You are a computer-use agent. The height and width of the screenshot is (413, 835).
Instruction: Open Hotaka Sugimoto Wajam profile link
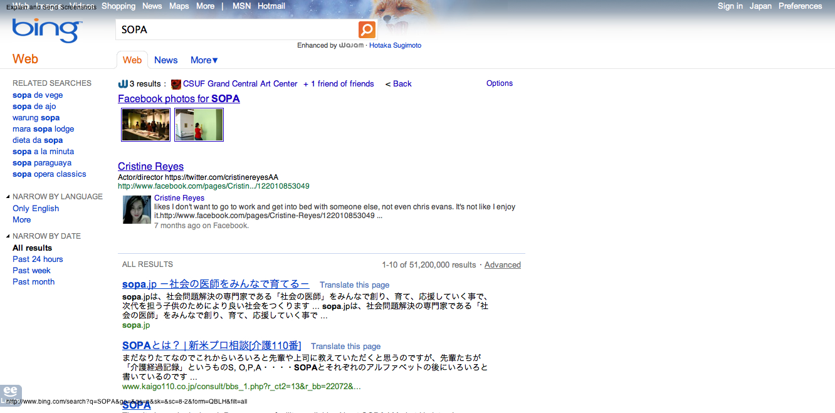[396, 46]
